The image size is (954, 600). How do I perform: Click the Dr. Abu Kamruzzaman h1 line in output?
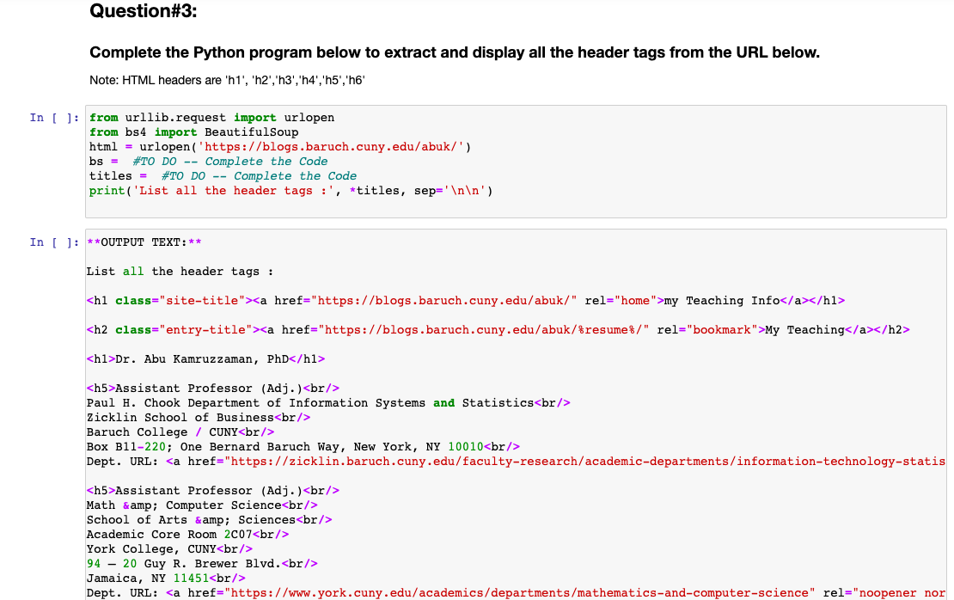(206, 358)
